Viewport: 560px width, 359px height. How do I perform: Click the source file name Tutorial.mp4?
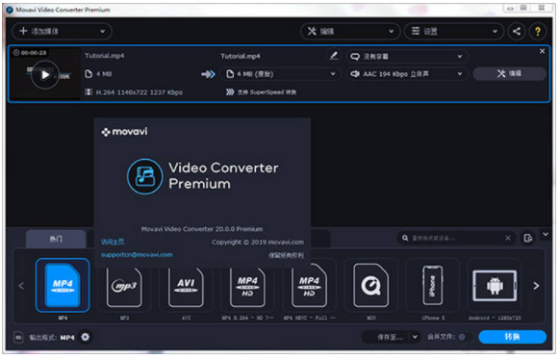coord(104,56)
